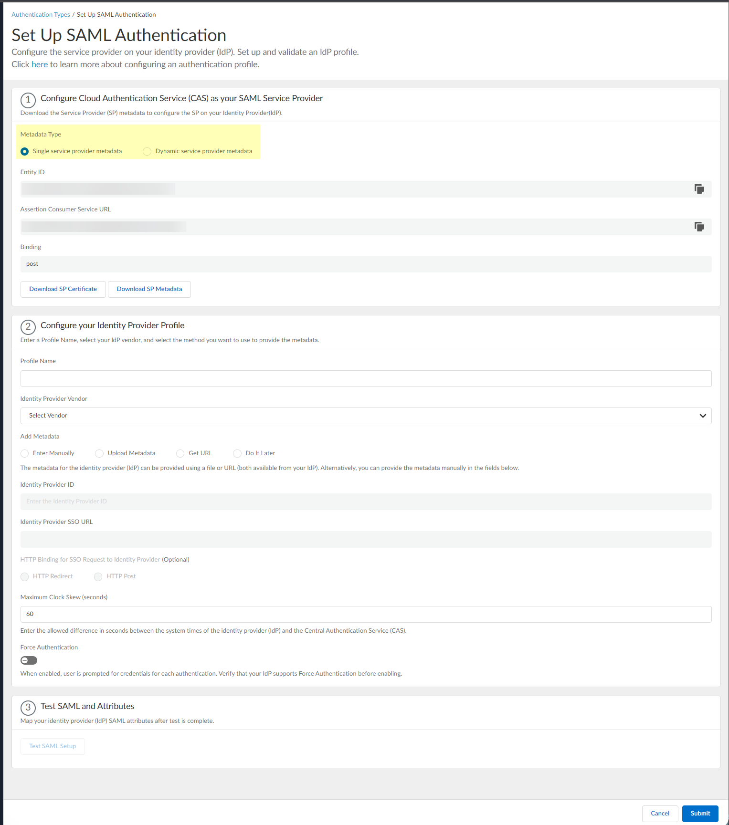Choose Dynamic service provider metadata option
729x825 pixels.
coord(147,151)
